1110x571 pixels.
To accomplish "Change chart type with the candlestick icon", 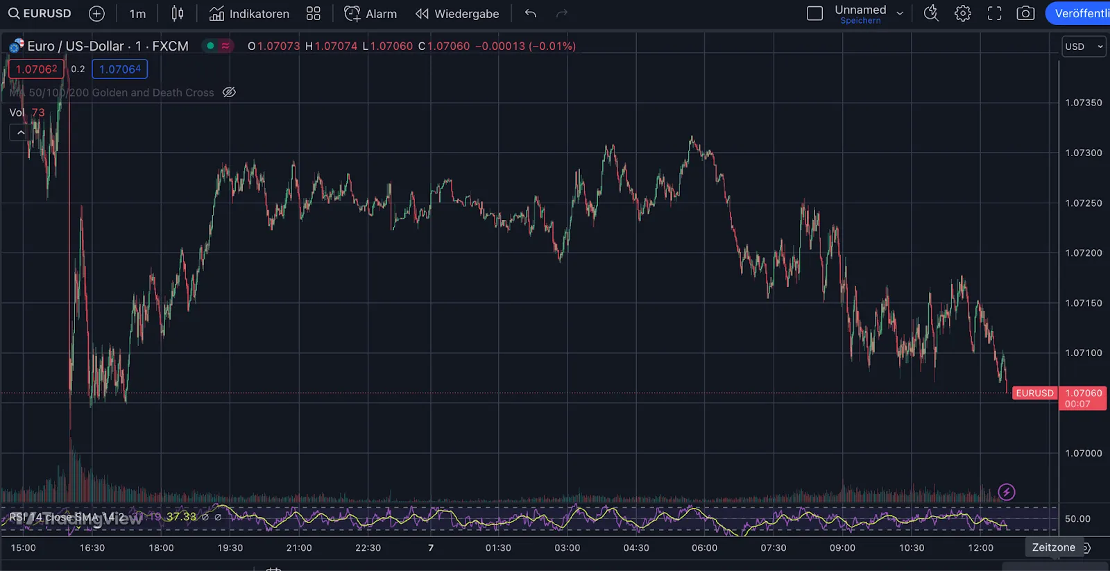I will (178, 14).
